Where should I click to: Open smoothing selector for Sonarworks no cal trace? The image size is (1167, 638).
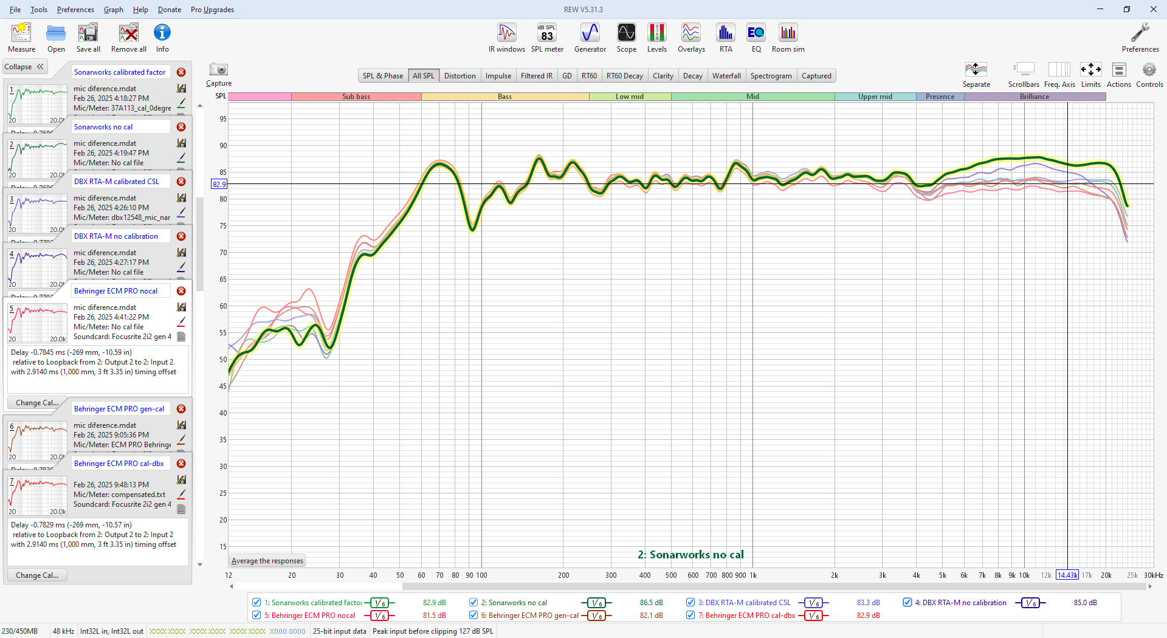[x=596, y=603]
